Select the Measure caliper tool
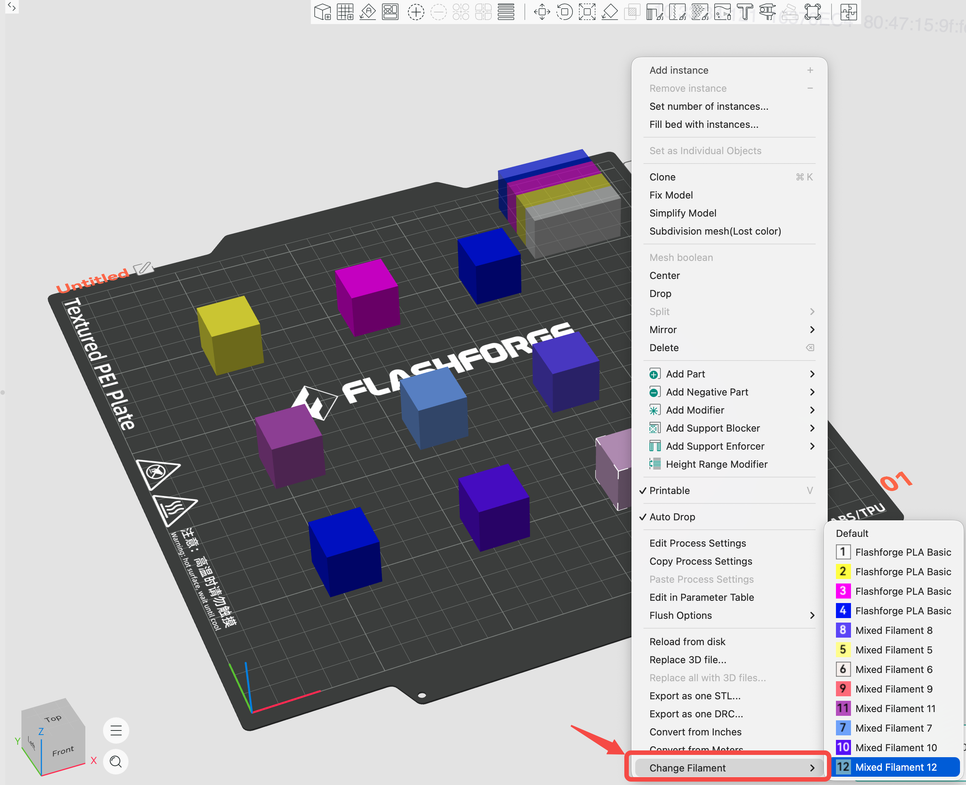 [x=768, y=12]
